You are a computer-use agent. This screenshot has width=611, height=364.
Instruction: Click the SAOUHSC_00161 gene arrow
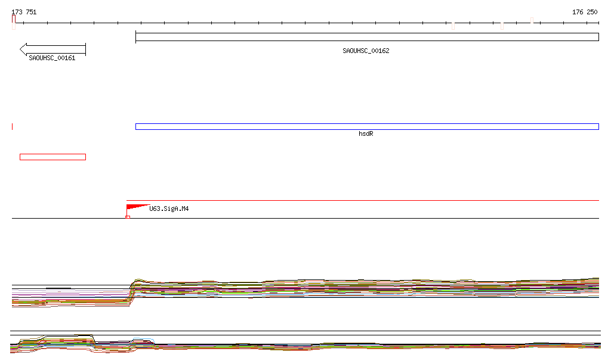point(53,49)
